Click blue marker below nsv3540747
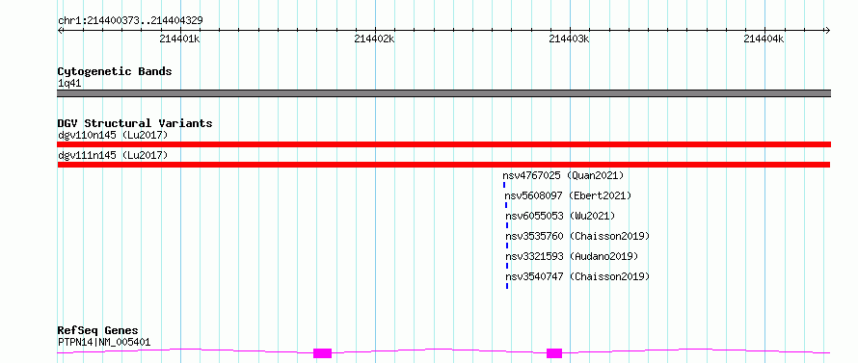The image size is (858, 363). pyautogui.click(x=507, y=286)
